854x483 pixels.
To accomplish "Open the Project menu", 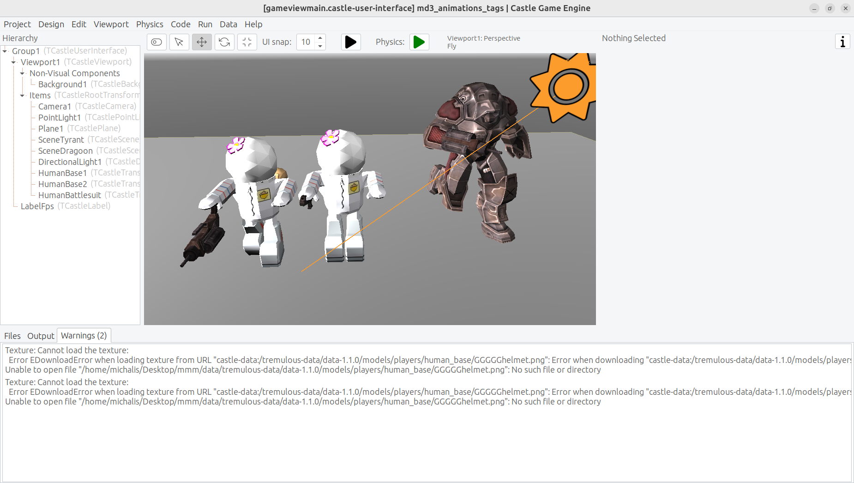I will point(17,24).
